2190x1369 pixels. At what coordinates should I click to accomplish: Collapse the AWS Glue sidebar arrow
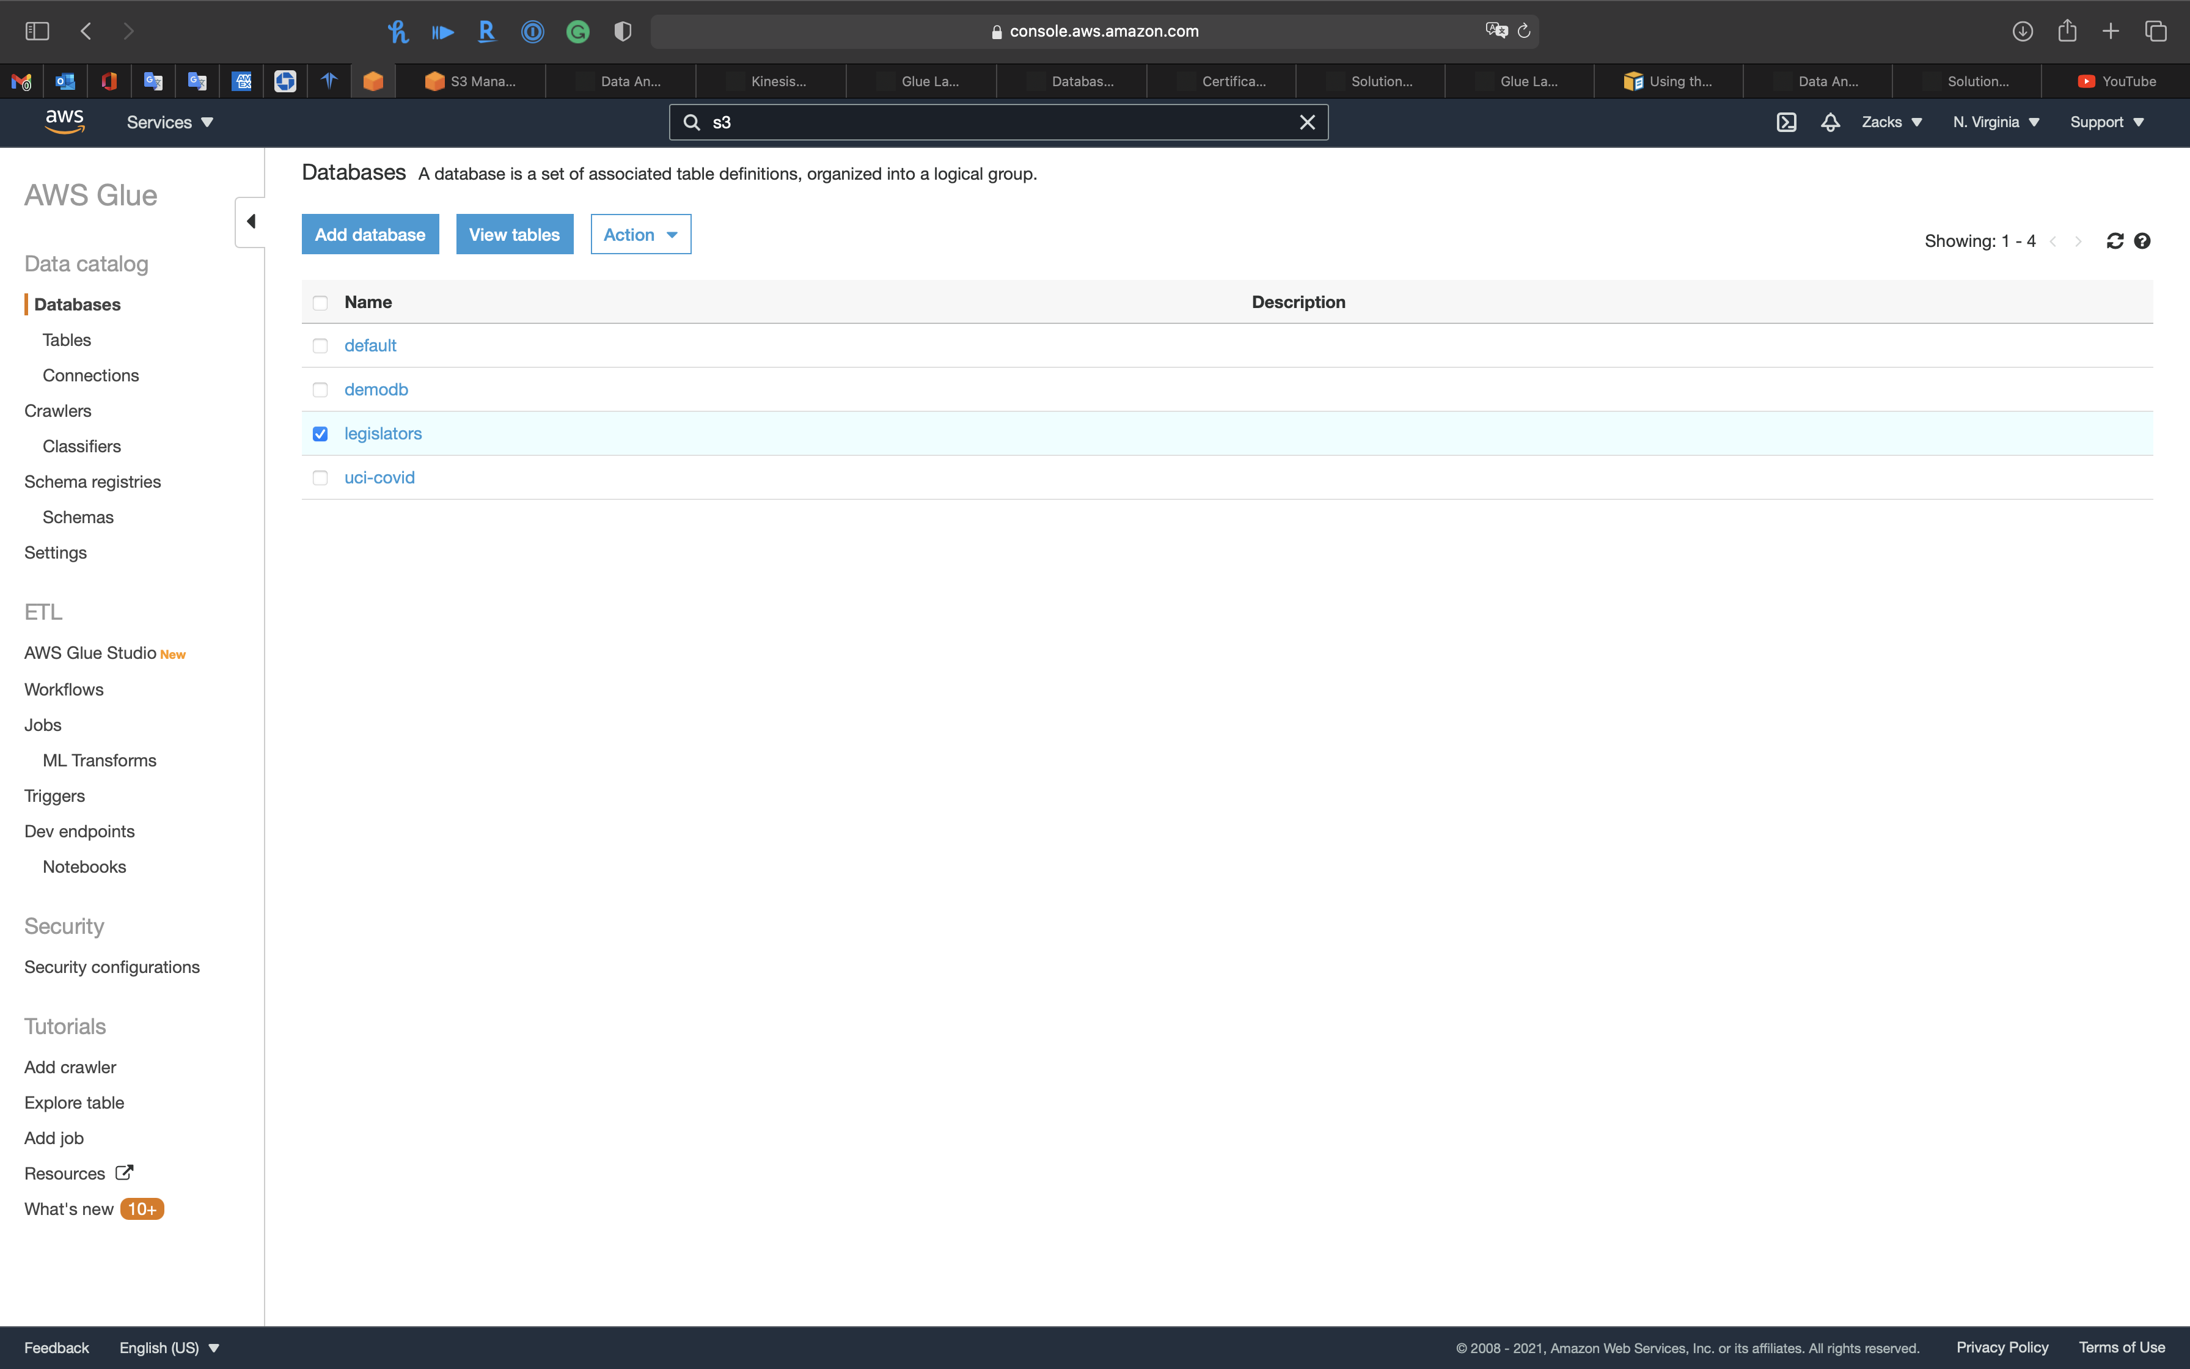tap(251, 222)
